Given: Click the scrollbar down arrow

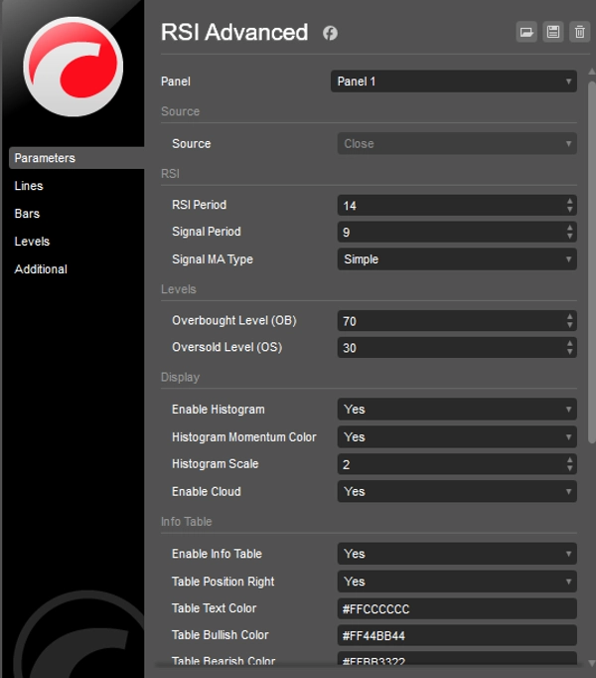Looking at the screenshot, I should click(x=592, y=663).
